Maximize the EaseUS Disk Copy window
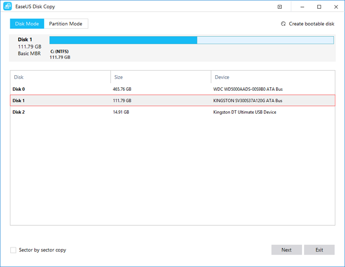Image resolution: width=345 pixels, height=267 pixels. [x=319, y=7]
